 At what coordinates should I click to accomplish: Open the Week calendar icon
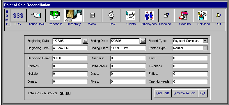tap(93, 15)
